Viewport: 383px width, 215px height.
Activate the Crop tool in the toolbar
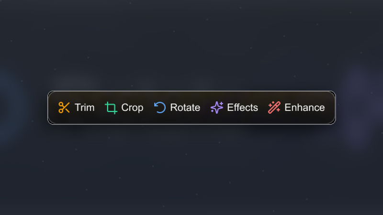124,107
